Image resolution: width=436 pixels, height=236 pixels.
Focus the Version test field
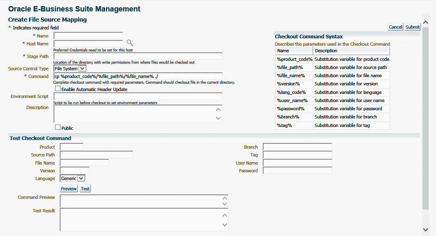click(74, 171)
